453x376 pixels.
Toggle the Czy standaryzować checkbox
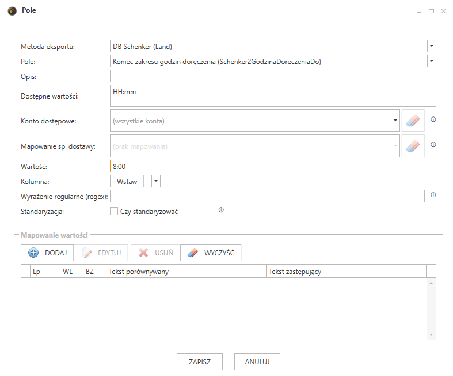(x=114, y=211)
